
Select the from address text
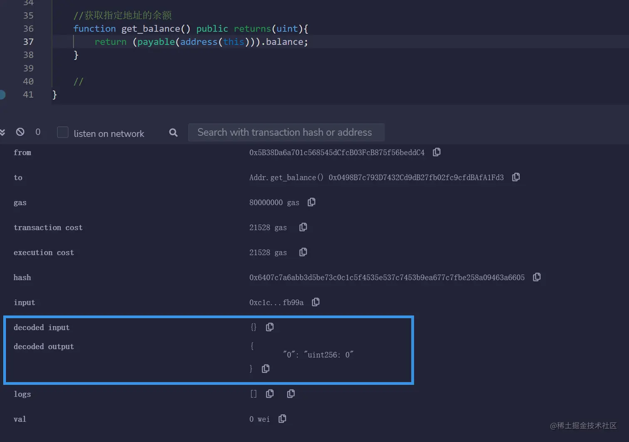pos(337,152)
